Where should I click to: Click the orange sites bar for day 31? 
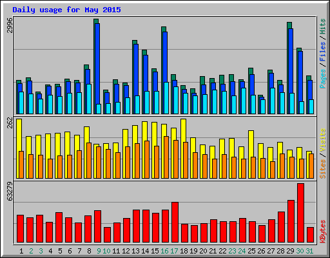pyautogui.click(x=311, y=166)
